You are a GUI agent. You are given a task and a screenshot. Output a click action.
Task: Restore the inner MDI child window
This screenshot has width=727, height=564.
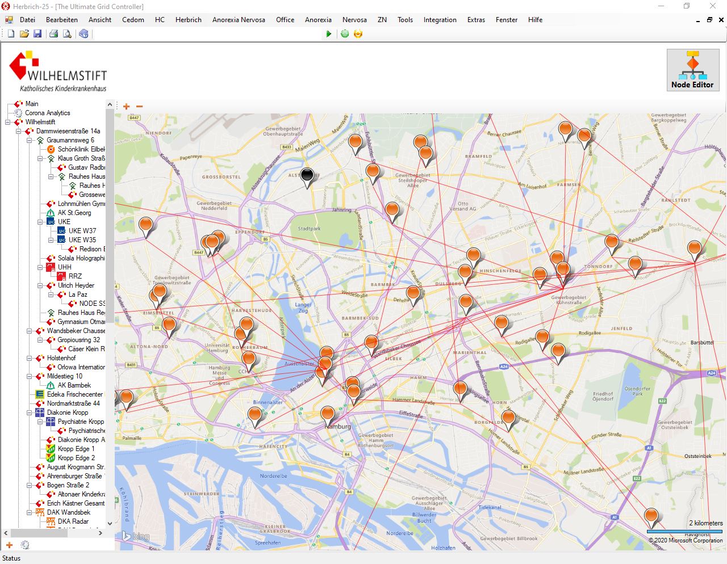coord(709,20)
